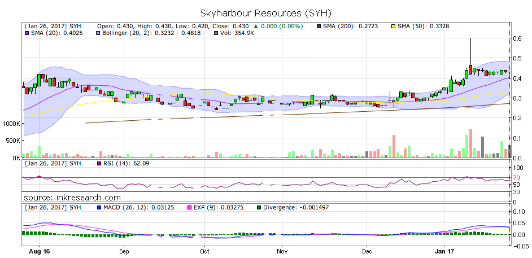Click the 0.6 price axis label

coord(516,38)
